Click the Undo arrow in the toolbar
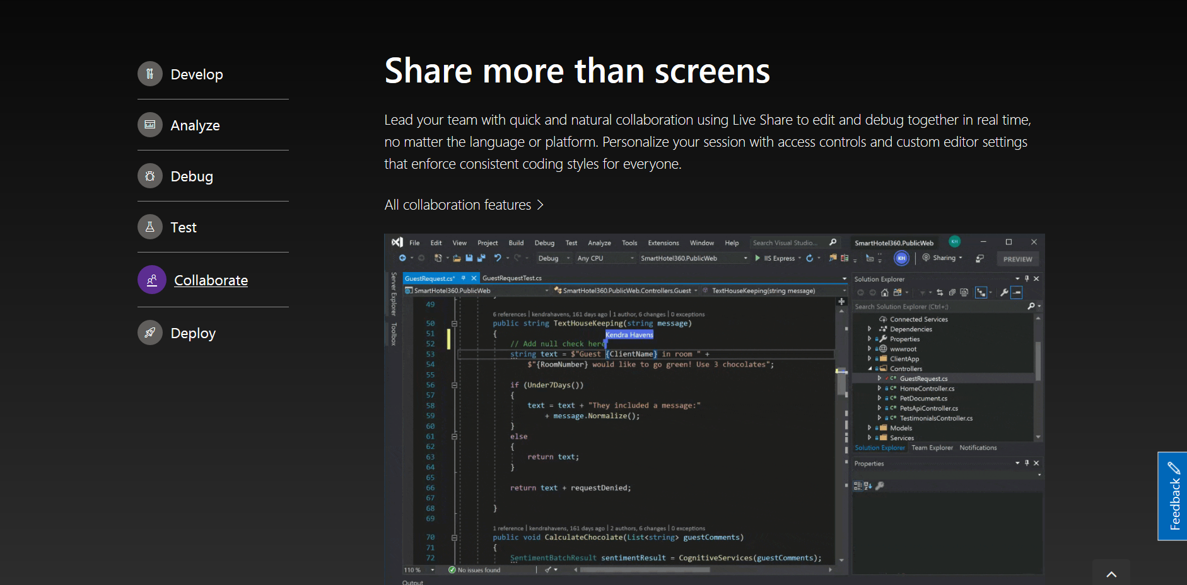 498,258
